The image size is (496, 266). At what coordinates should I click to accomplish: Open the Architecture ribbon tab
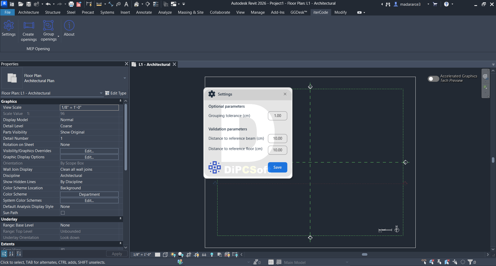pos(29,12)
